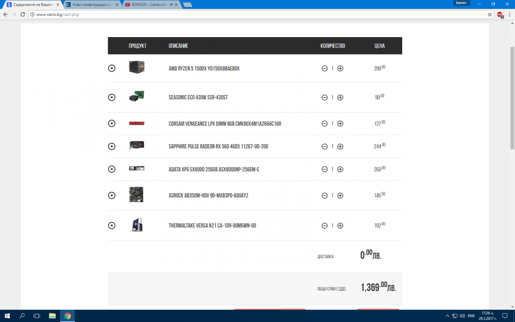Remove AMD Ryzen 5 1500X from cart
This screenshot has width=515, height=322.
[x=112, y=69]
